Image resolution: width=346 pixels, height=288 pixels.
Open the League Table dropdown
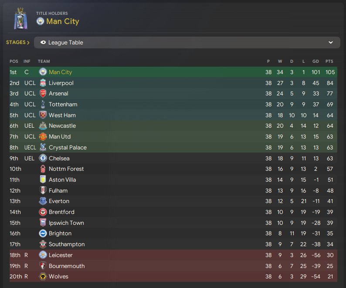pos(187,43)
